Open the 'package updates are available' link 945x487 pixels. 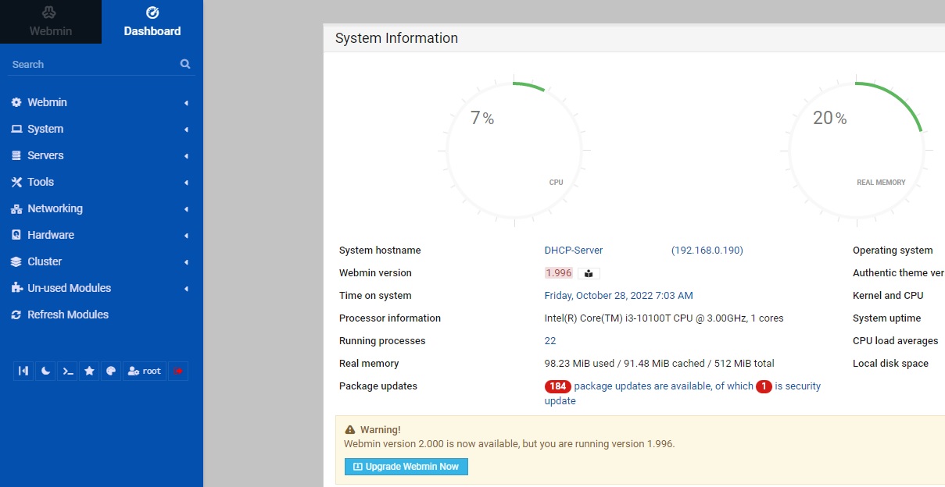(664, 386)
